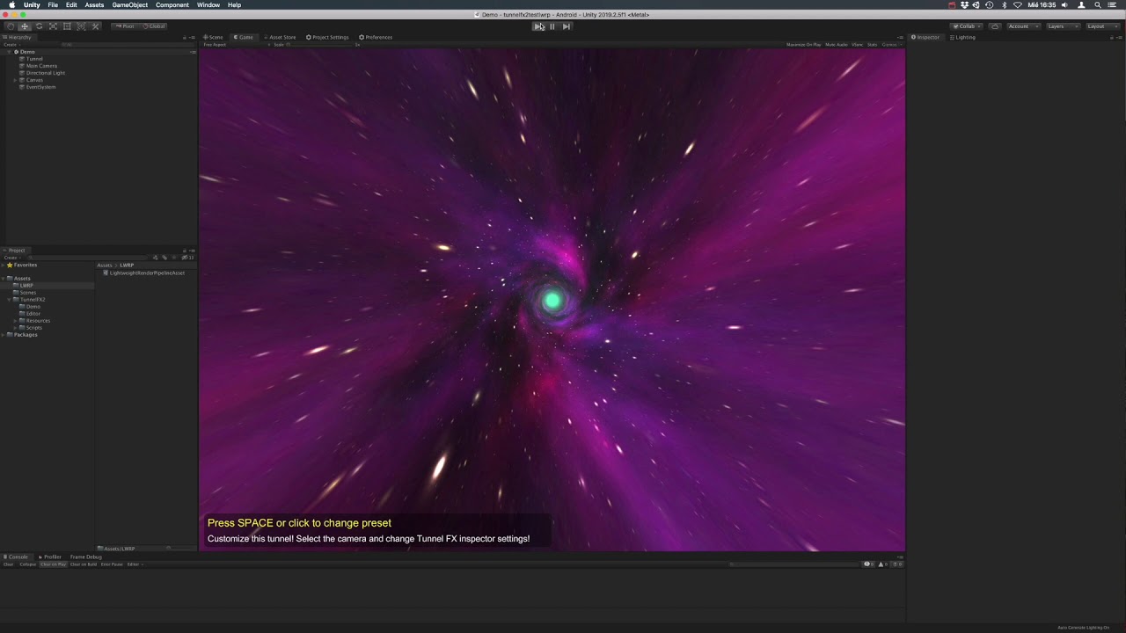Image resolution: width=1126 pixels, height=633 pixels.
Task: Open Hierarchy Create dropdown
Action: click(x=11, y=44)
